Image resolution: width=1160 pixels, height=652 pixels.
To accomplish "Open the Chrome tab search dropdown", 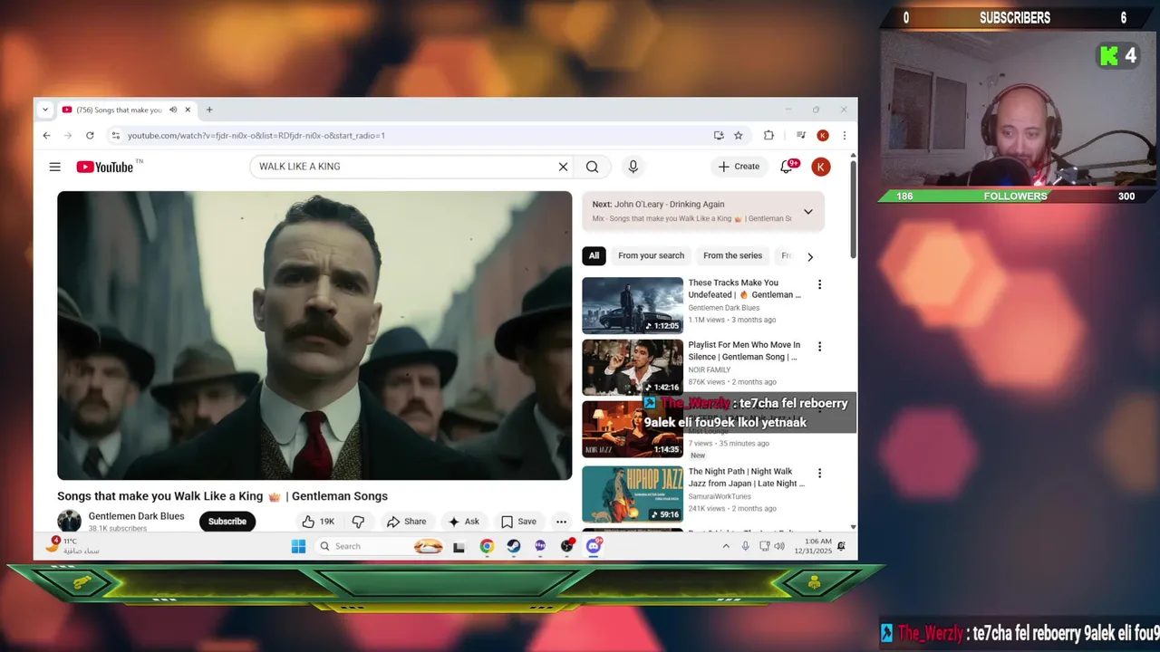I will [x=45, y=110].
